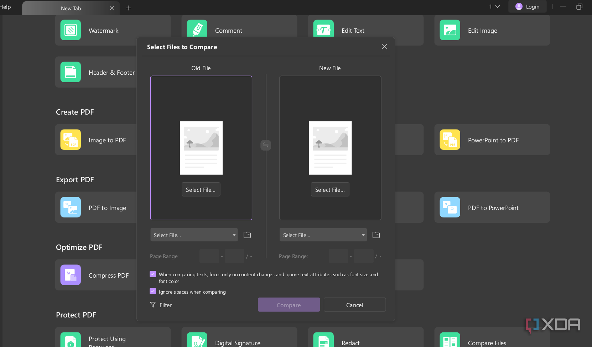Open the Header & Footer icon
Viewport: 592px width, 347px height.
71,72
